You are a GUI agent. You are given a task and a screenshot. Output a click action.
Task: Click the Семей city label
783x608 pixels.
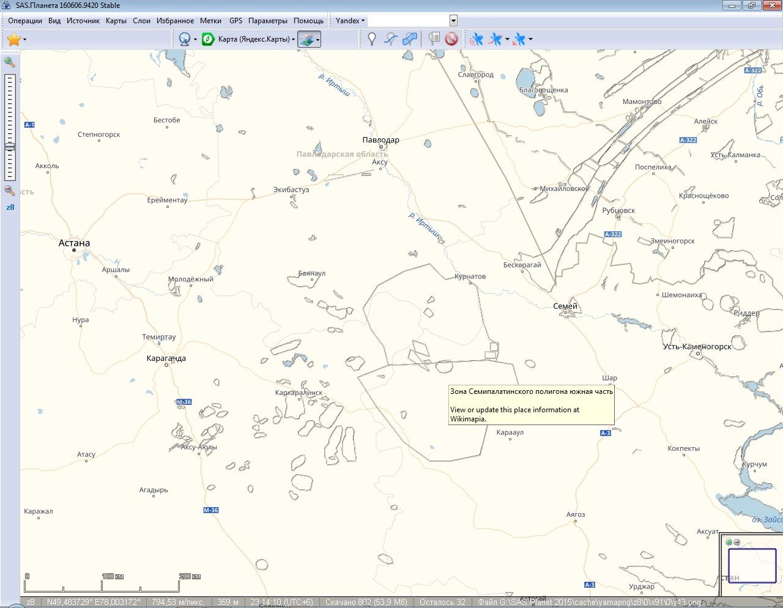565,306
